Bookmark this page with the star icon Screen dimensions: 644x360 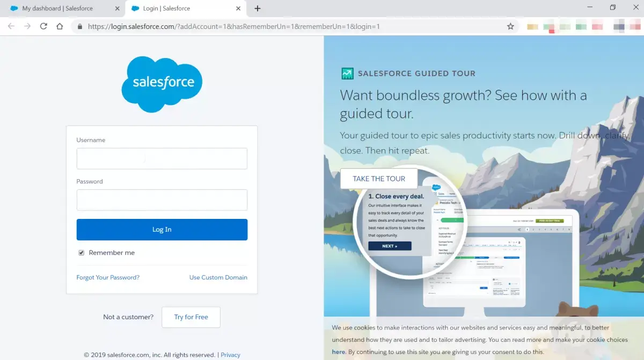click(510, 26)
